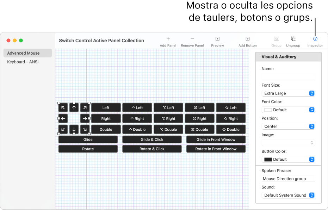Select the Control-Right panel button
Image resolution: width=328 pixels, height=210 pixels.
(137, 119)
